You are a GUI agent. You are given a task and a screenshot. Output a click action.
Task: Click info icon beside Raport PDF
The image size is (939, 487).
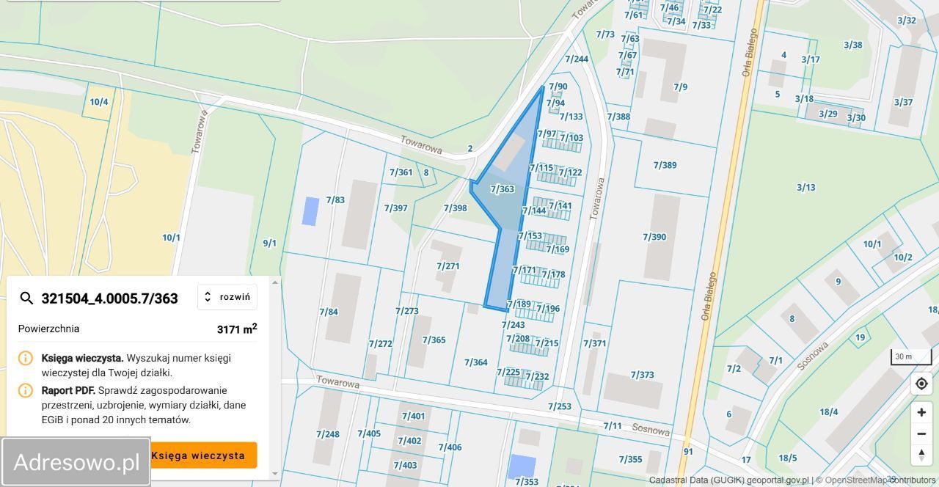26,390
